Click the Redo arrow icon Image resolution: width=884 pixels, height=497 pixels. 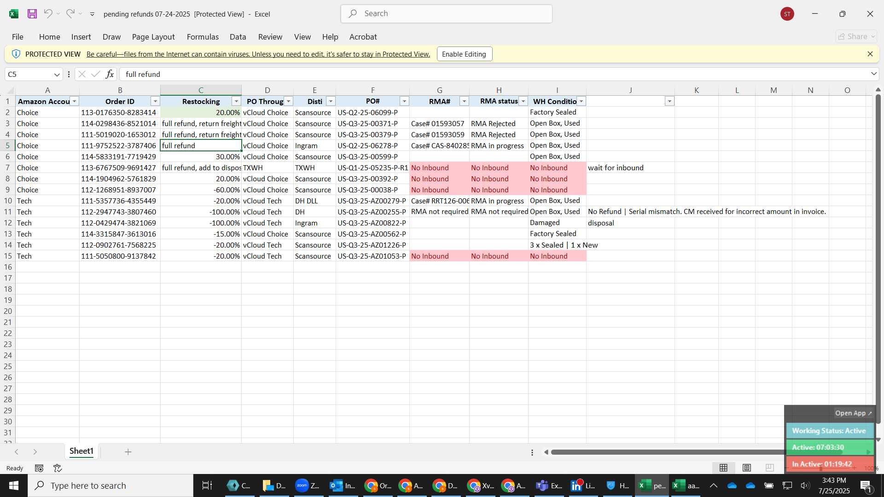pyautogui.click(x=70, y=14)
